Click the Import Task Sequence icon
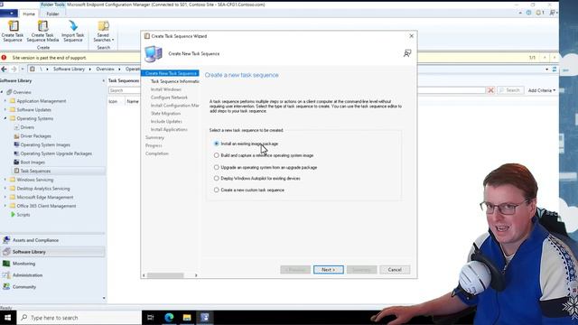 pyautogui.click(x=72, y=31)
